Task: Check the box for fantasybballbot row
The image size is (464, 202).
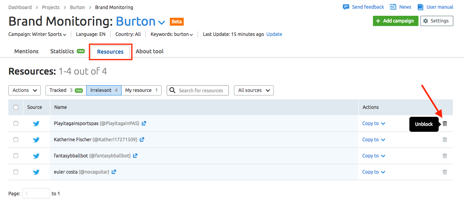Action: [16, 156]
